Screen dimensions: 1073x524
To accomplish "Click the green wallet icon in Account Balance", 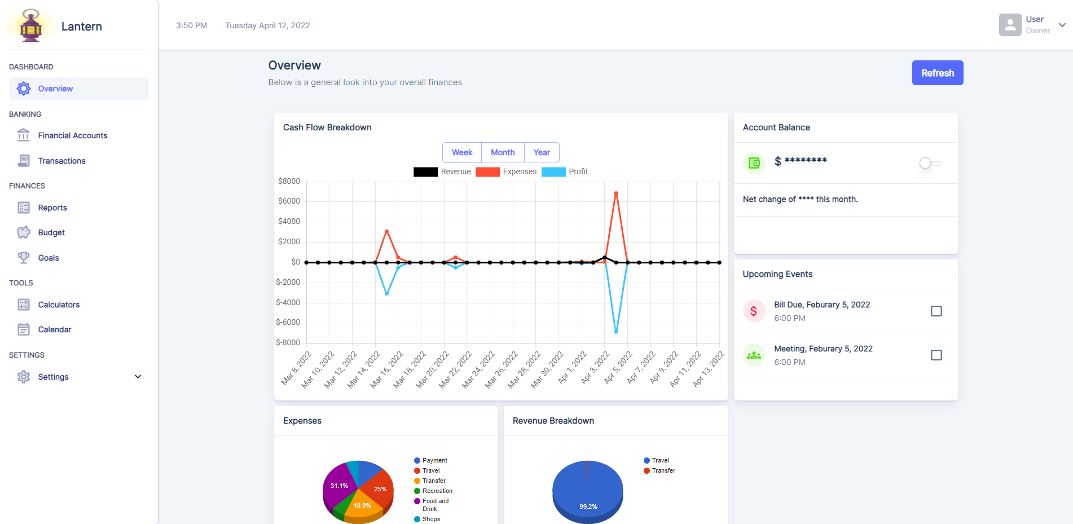I will click(754, 163).
